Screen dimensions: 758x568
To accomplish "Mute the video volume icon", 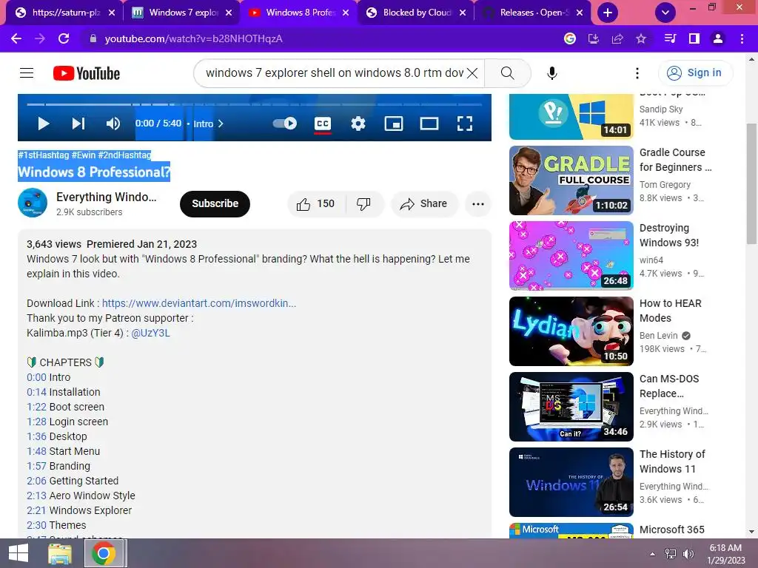I will (x=113, y=124).
